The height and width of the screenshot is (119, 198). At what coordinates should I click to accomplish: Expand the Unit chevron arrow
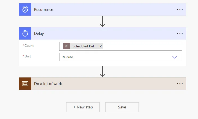coord(175,57)
